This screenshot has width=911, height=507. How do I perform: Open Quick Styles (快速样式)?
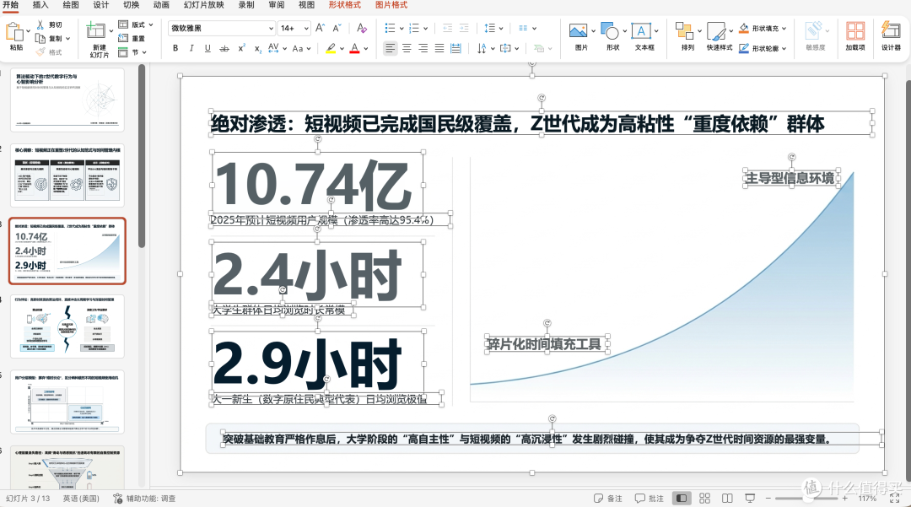pyautogui.click(x=716, y=31)
